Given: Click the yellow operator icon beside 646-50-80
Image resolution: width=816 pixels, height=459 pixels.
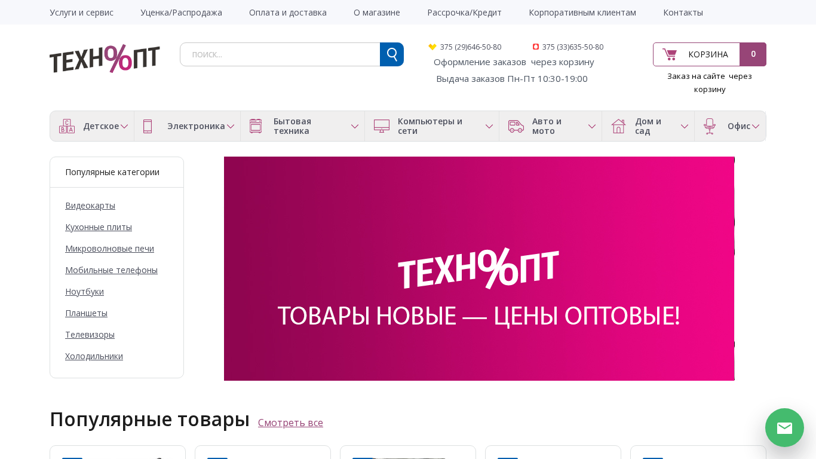Looking at the screenshot, I should click(432, 47).
